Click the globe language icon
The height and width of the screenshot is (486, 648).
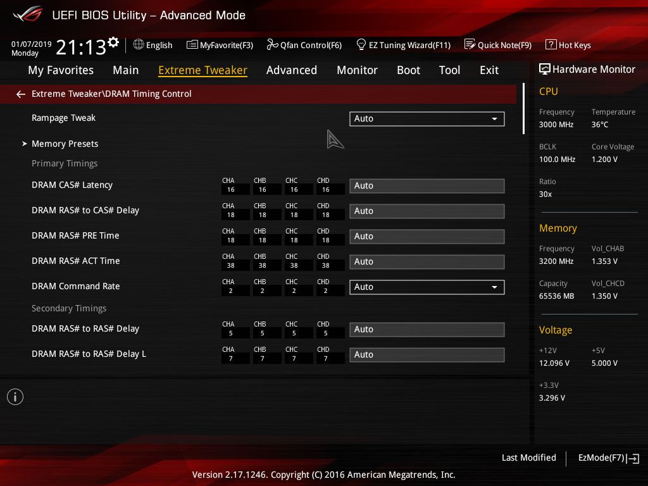[x=139, y=44]
